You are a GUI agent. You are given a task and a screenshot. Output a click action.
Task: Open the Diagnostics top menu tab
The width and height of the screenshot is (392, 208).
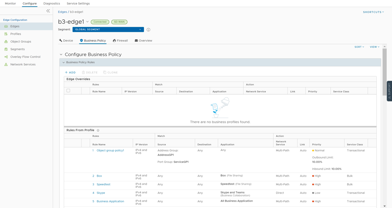point(52,4)
